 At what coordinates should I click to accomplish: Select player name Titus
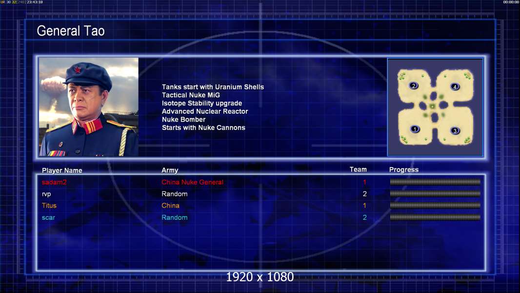(49, 206)
